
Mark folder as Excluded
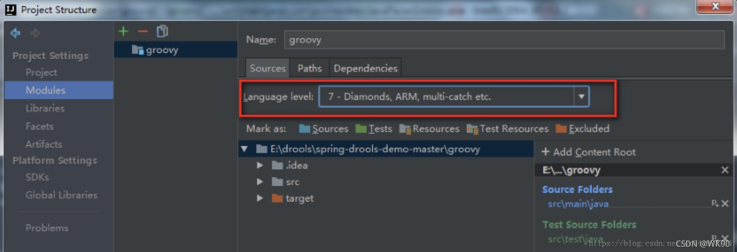[x=583, y=129]
